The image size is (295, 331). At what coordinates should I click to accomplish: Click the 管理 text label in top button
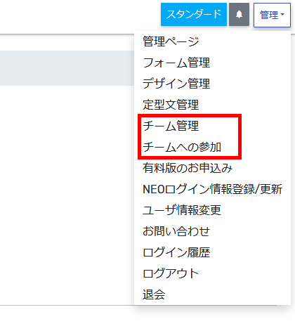269,15
